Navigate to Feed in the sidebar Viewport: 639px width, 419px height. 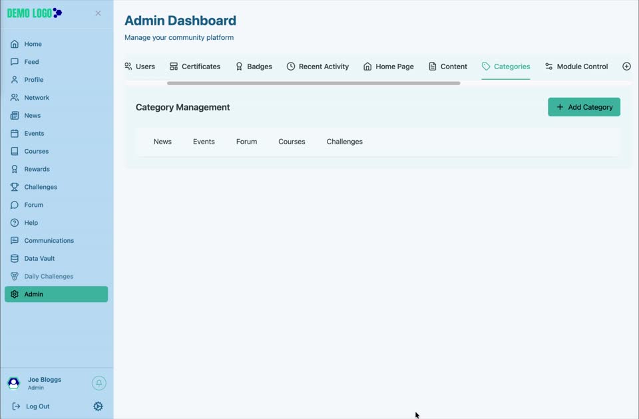click(56, 62)
